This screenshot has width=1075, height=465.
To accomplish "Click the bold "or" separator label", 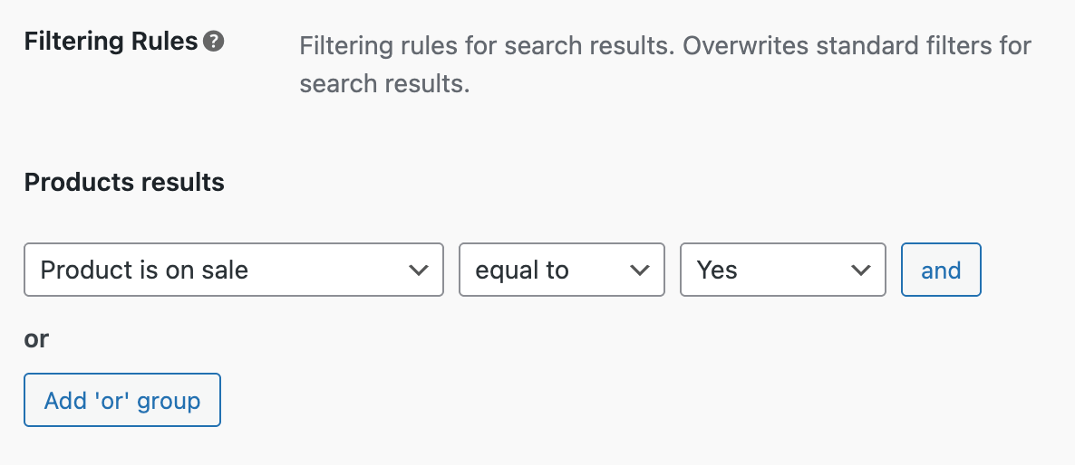I will click(x=36, y=338).
